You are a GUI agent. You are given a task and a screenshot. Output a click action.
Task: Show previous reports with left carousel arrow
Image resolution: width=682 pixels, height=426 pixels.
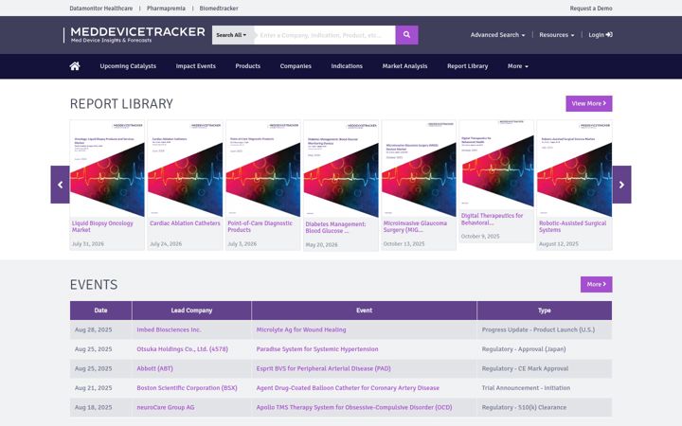point(60,185)
